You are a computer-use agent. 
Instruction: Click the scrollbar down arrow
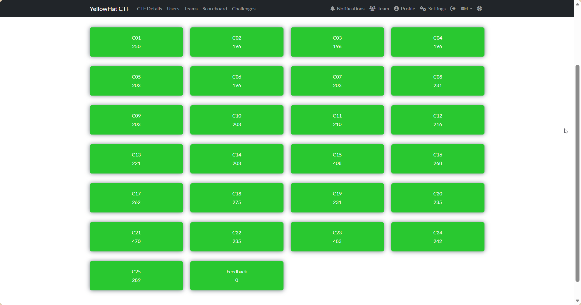point(577,301)
